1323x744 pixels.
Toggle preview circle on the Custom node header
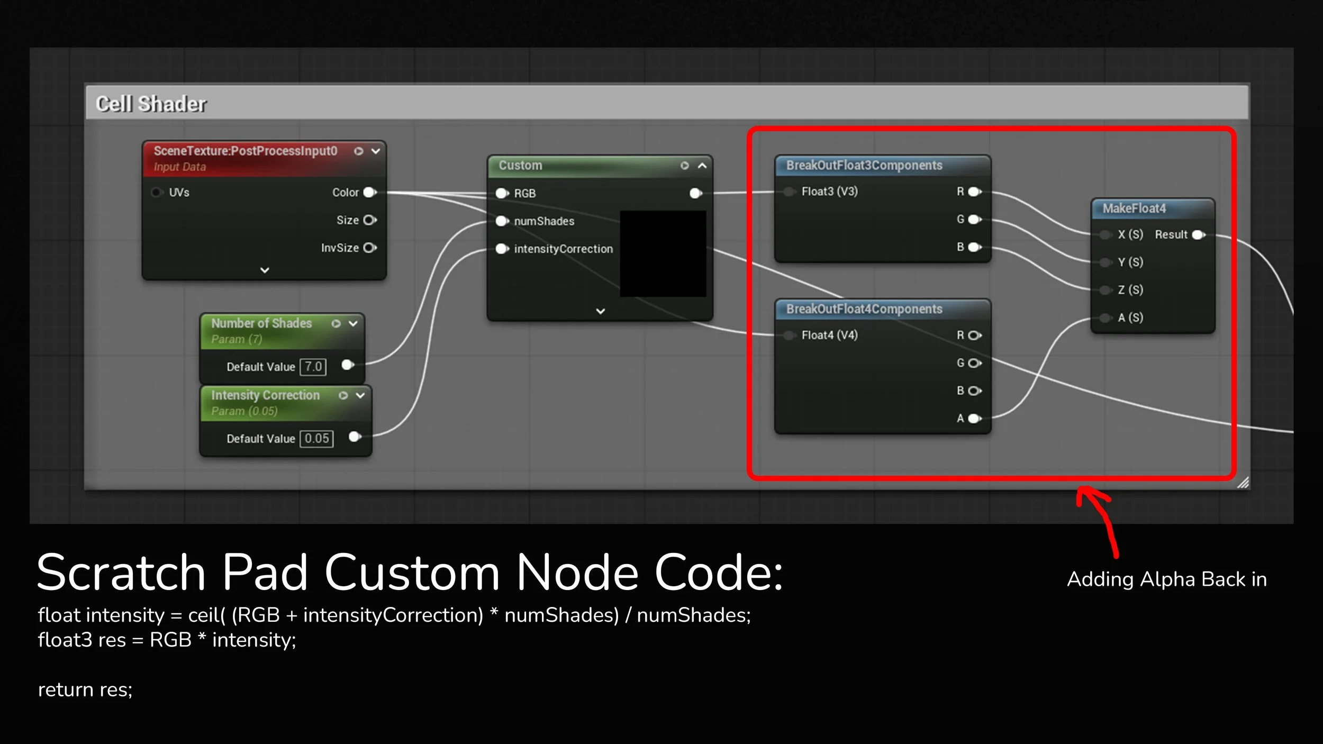tap(685, 166)
